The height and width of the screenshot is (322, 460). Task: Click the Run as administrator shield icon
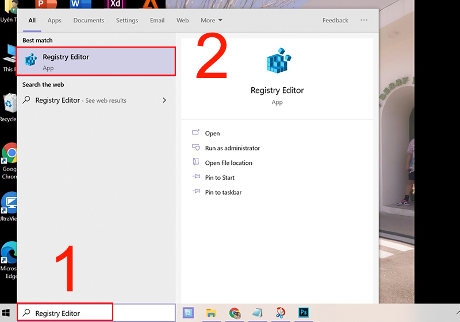click(195, 147)
